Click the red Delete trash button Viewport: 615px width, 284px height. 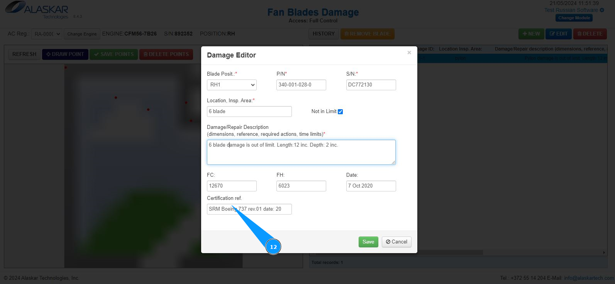tap(590, 34)
